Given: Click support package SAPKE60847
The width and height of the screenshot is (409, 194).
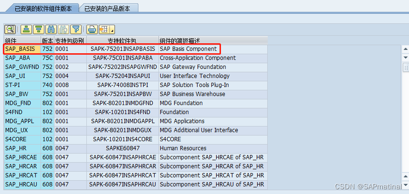Looking at the screenshot, I should coord(123,148).
